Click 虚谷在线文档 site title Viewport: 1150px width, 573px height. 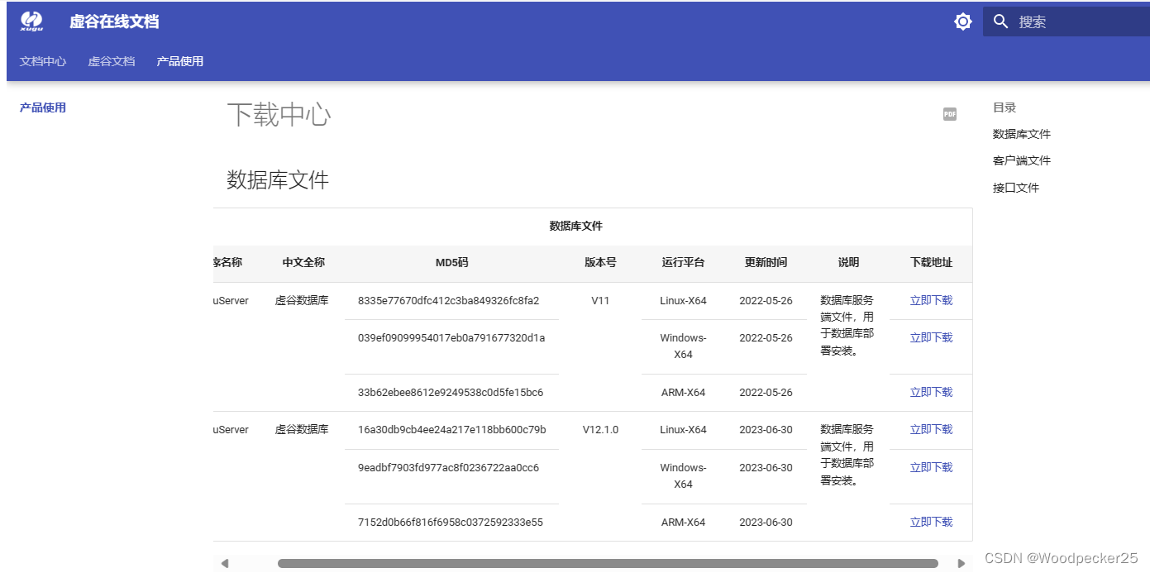click(114, 21)
